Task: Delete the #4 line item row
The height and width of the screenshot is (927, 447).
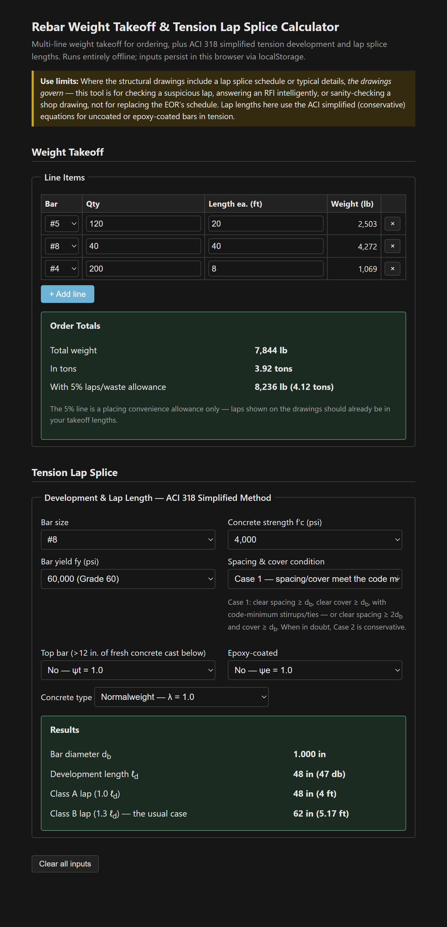Action: (392, 269)
